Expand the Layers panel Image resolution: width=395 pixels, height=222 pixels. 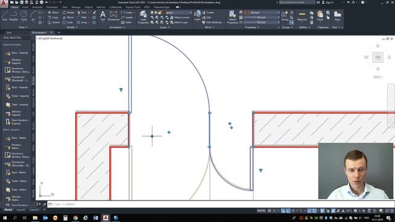165,27
